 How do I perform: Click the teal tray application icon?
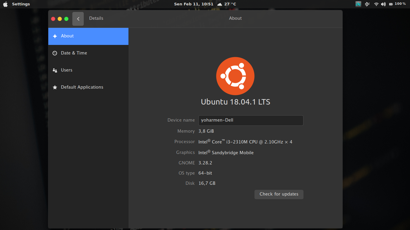tap(358, 4)
